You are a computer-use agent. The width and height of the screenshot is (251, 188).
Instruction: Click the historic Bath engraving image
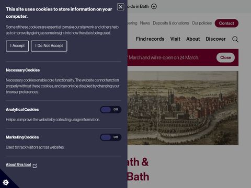(183, 108)
